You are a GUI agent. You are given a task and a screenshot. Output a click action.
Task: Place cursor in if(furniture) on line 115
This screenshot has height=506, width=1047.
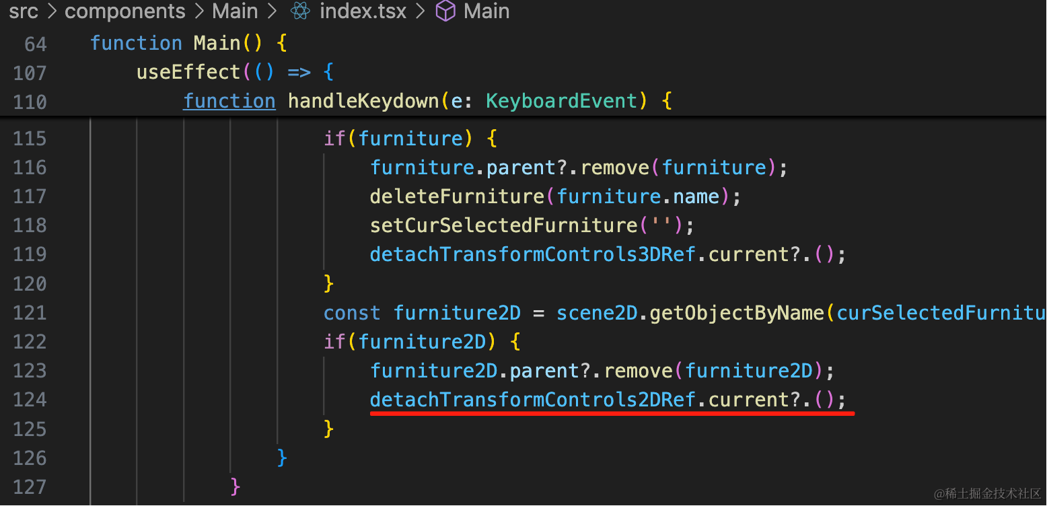click(410, 139)
